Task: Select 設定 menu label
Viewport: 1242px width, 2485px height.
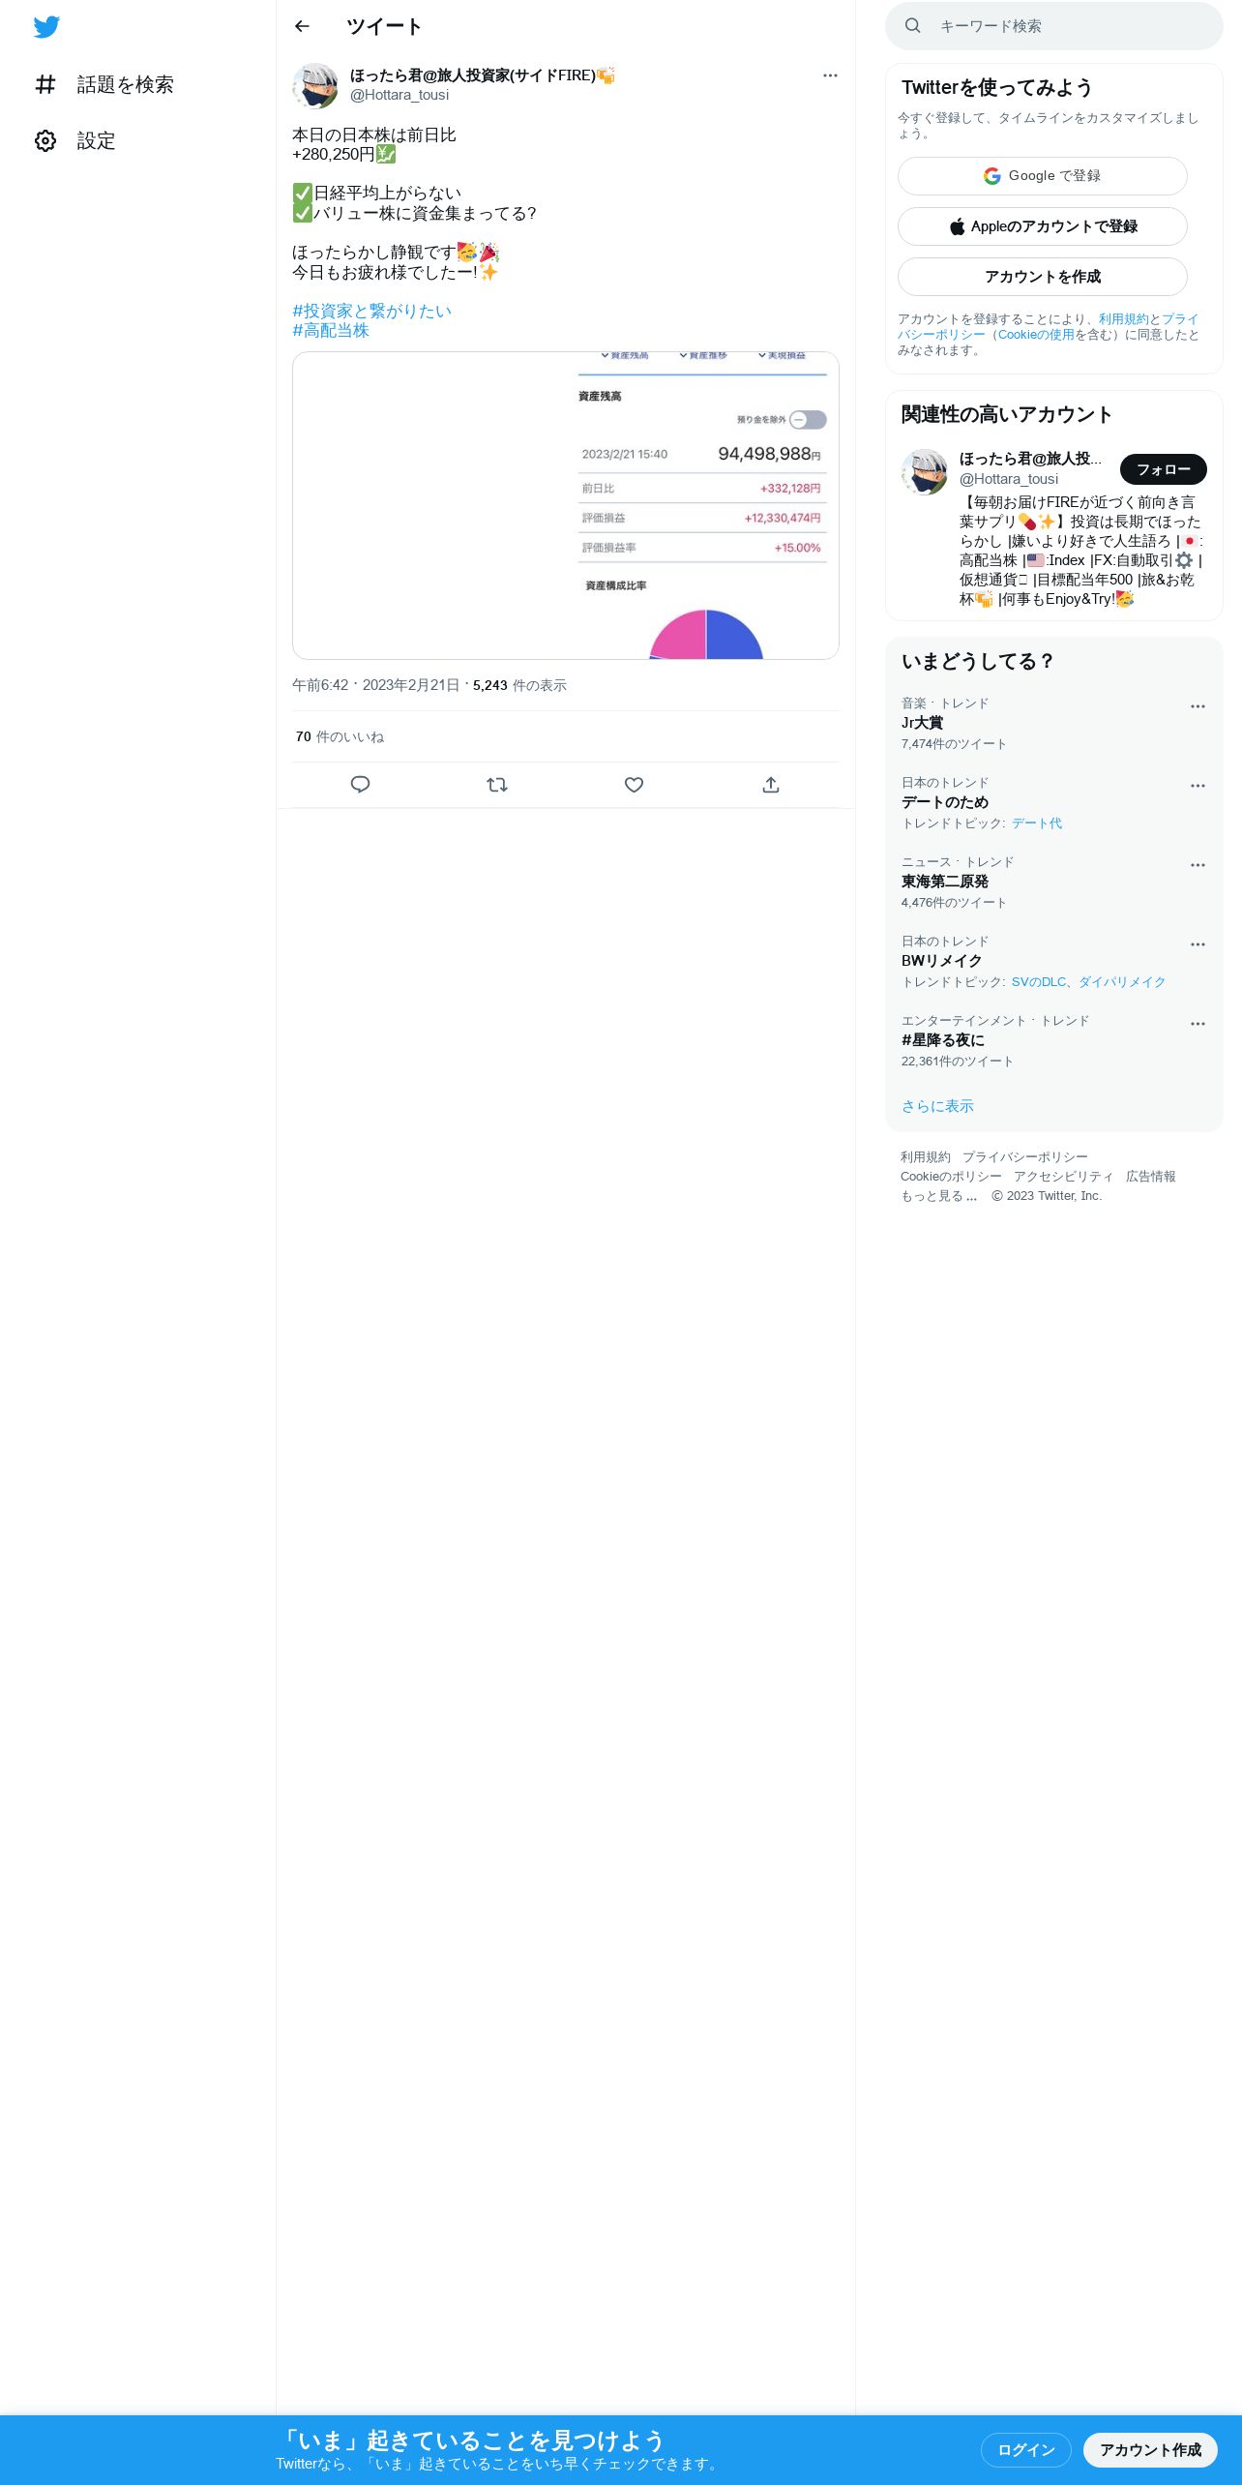Action: [x=97, y=141]
